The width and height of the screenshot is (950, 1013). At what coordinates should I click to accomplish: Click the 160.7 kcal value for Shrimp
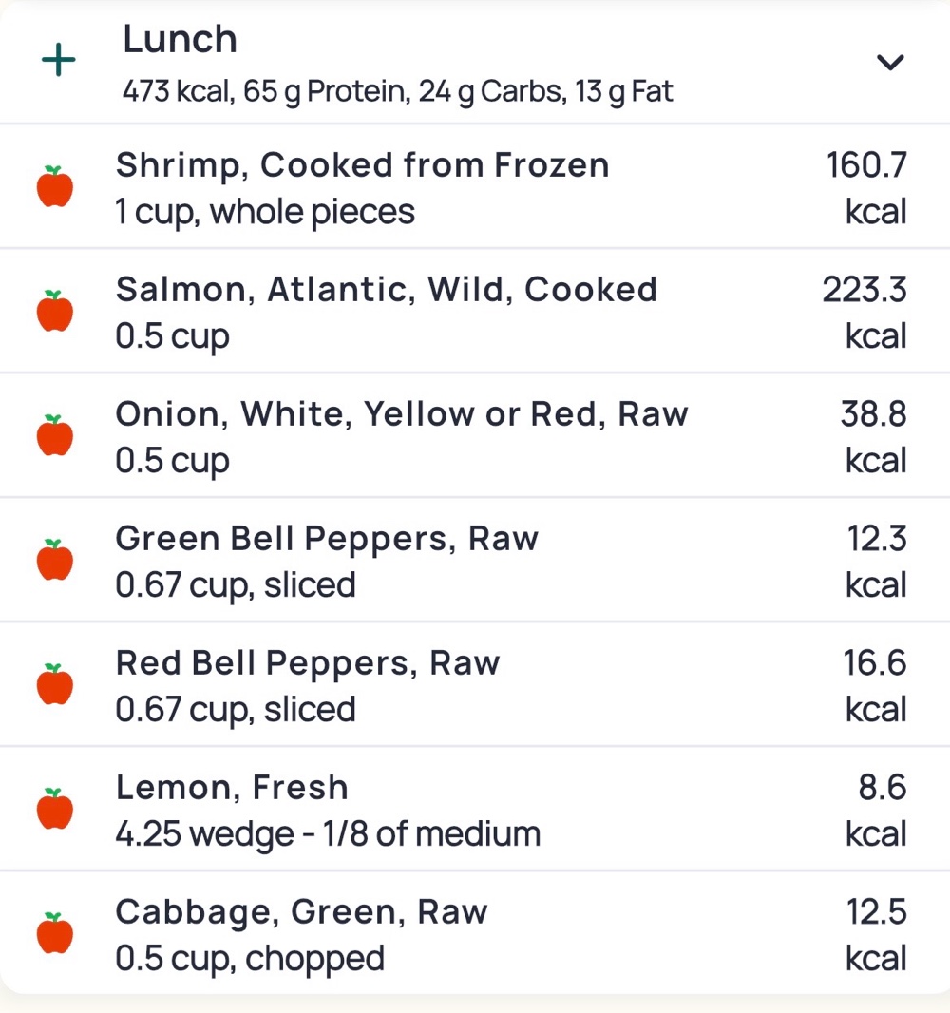[866, 188]
